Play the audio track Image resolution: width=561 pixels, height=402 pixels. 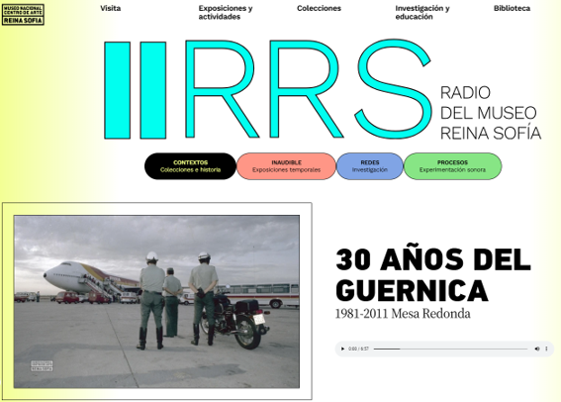[x=342, y=349]
